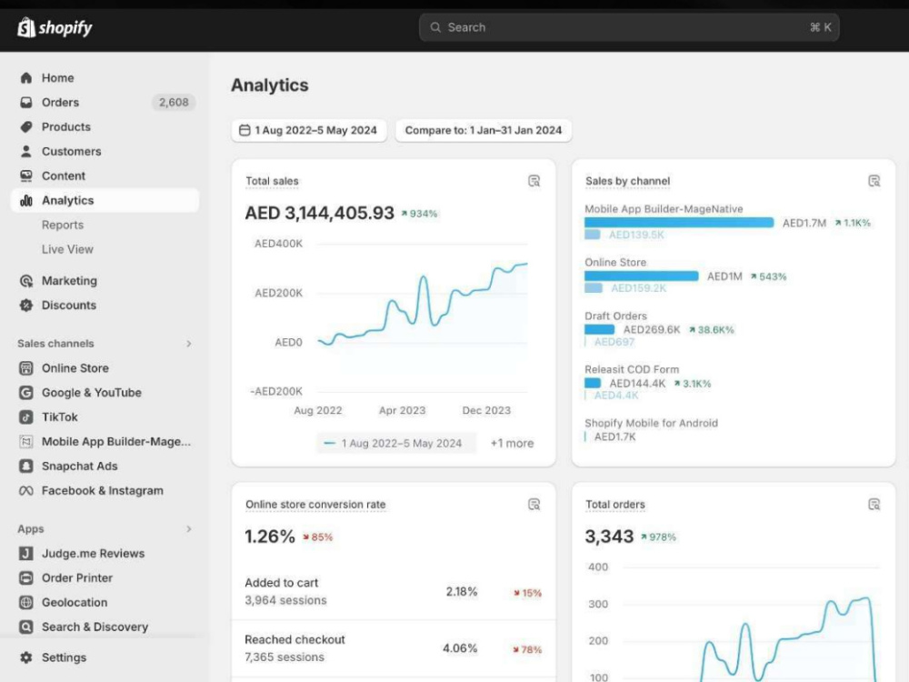The height and width of the screenshot is (682, 909).
Task: Open report icon on Total sales card
Action: coord(534,181)
